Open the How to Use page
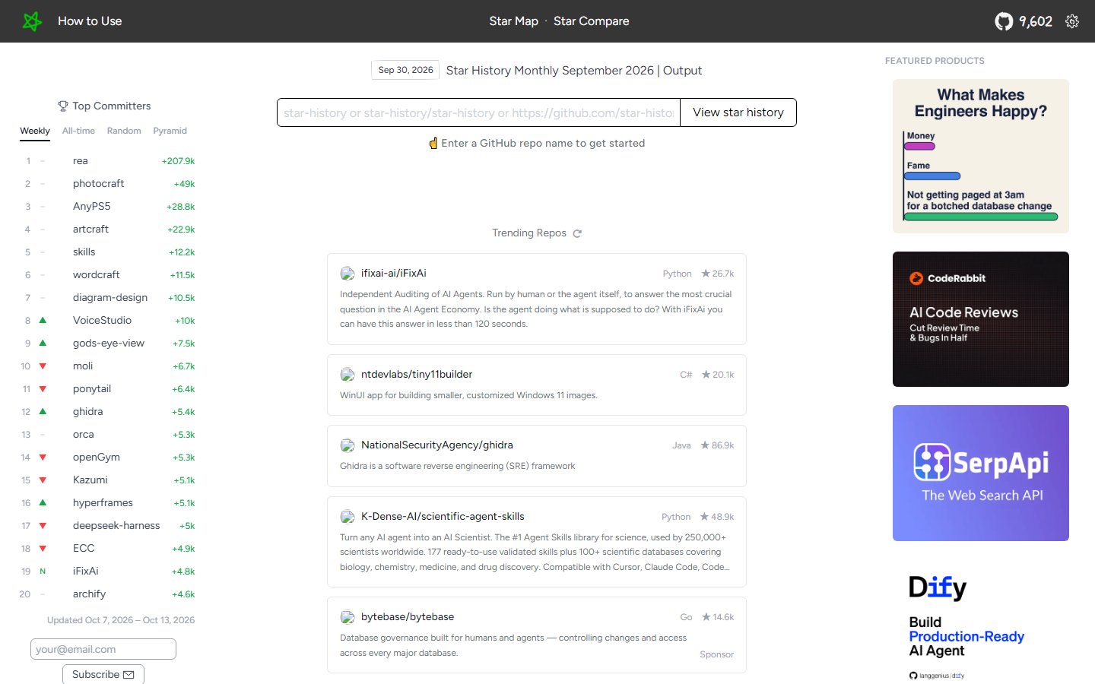 [90, 21]
